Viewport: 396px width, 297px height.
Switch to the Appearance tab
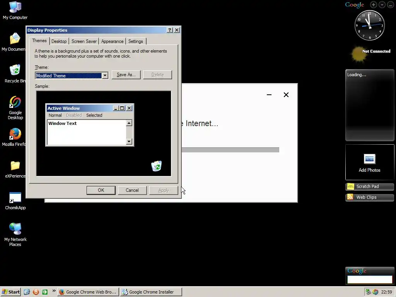112,41
